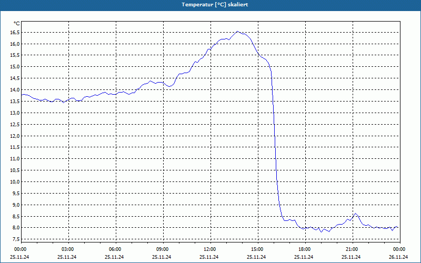Click the '12,5' y-axis value
Image resolution: width=421 pixels, height=263 pixels.
[x=15, y=125]
